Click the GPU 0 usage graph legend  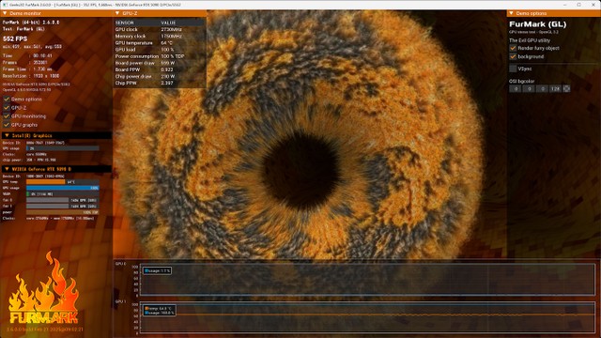(x=157, y=271)
